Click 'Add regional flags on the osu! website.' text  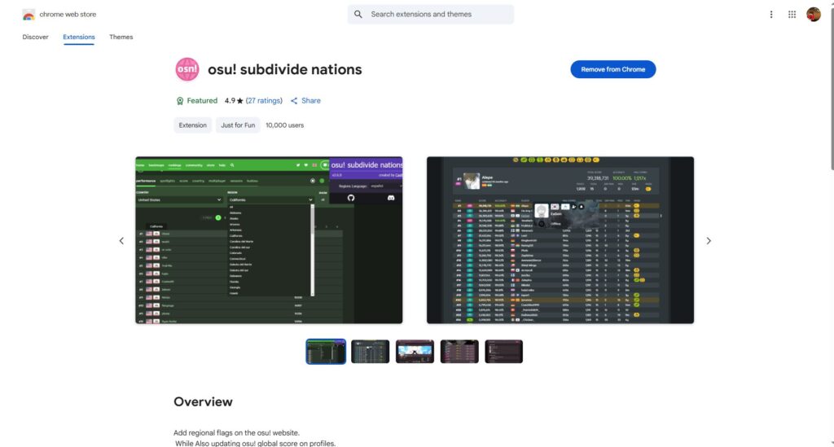coord(236,432)
